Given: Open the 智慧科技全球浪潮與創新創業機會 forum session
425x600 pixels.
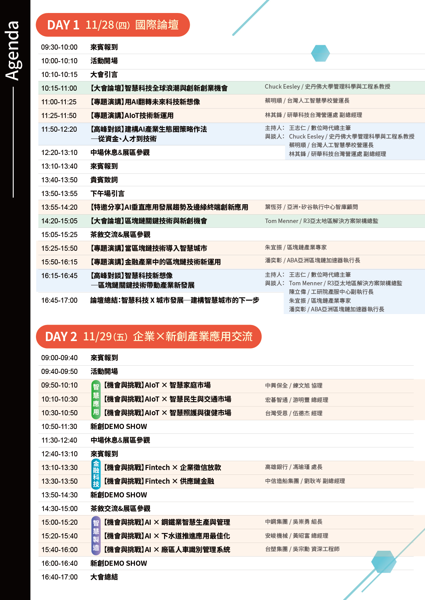Looking at the screenshot, I should [x=159, y=88].
